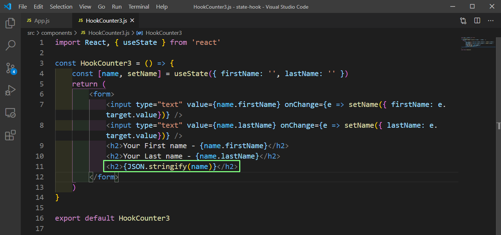The image size is (501, 235).
Task: Open the File menu
Action: pos(23,7)
